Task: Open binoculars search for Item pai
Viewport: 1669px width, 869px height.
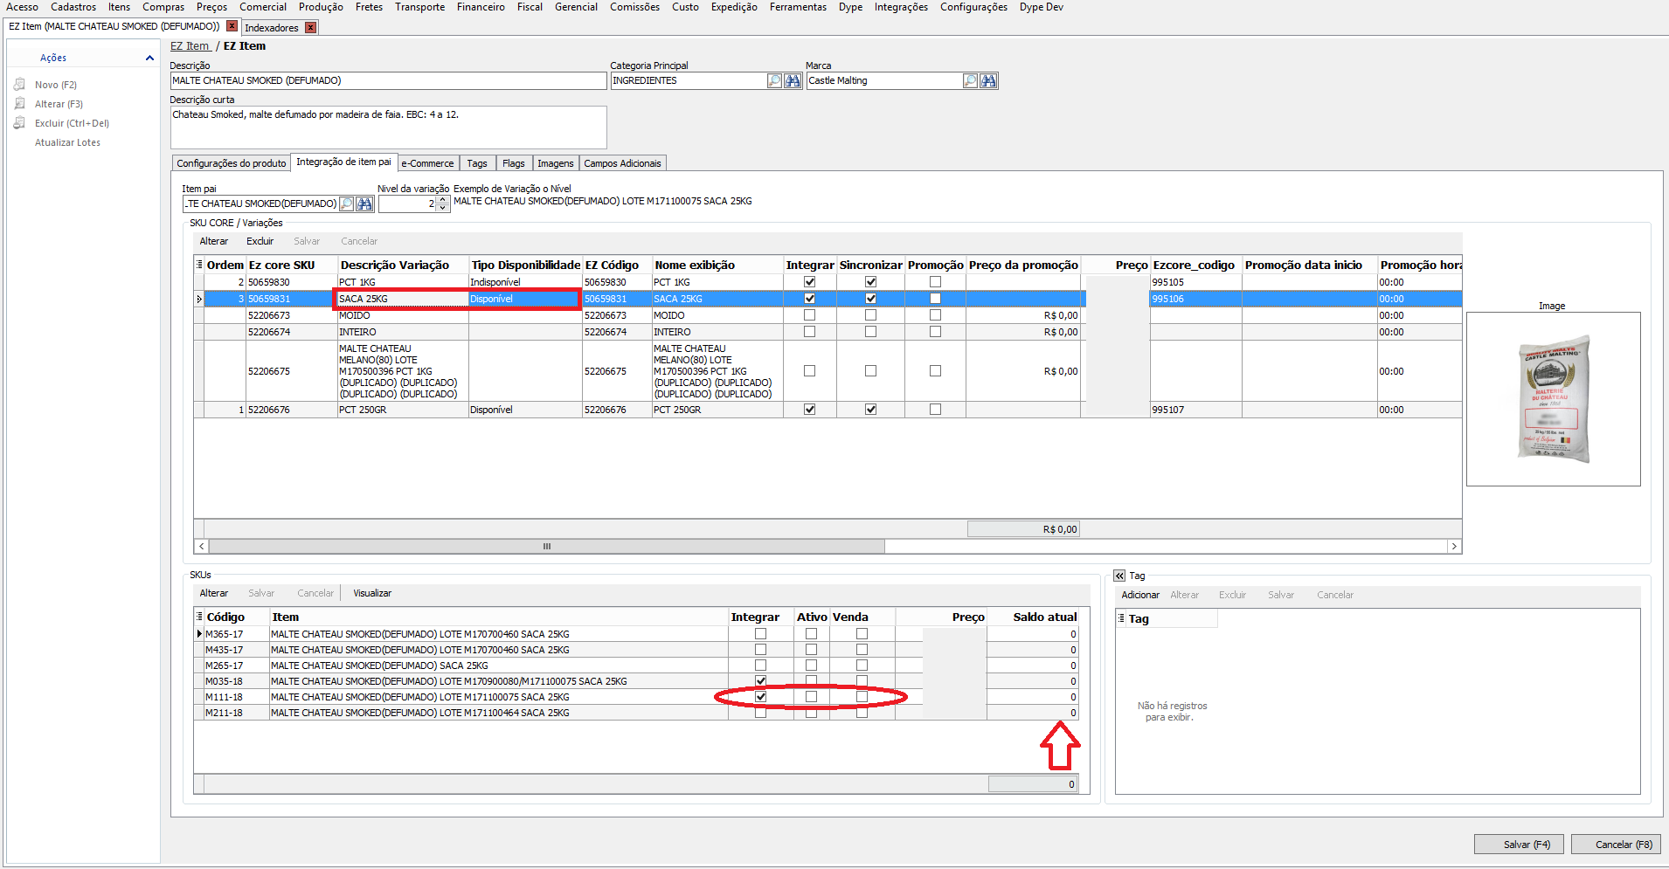Action: click(364, 204)
